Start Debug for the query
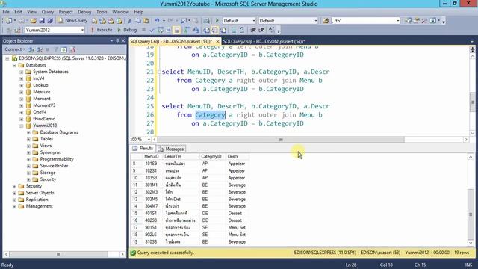This screenshot has height=269, width=478. (127, 30)
